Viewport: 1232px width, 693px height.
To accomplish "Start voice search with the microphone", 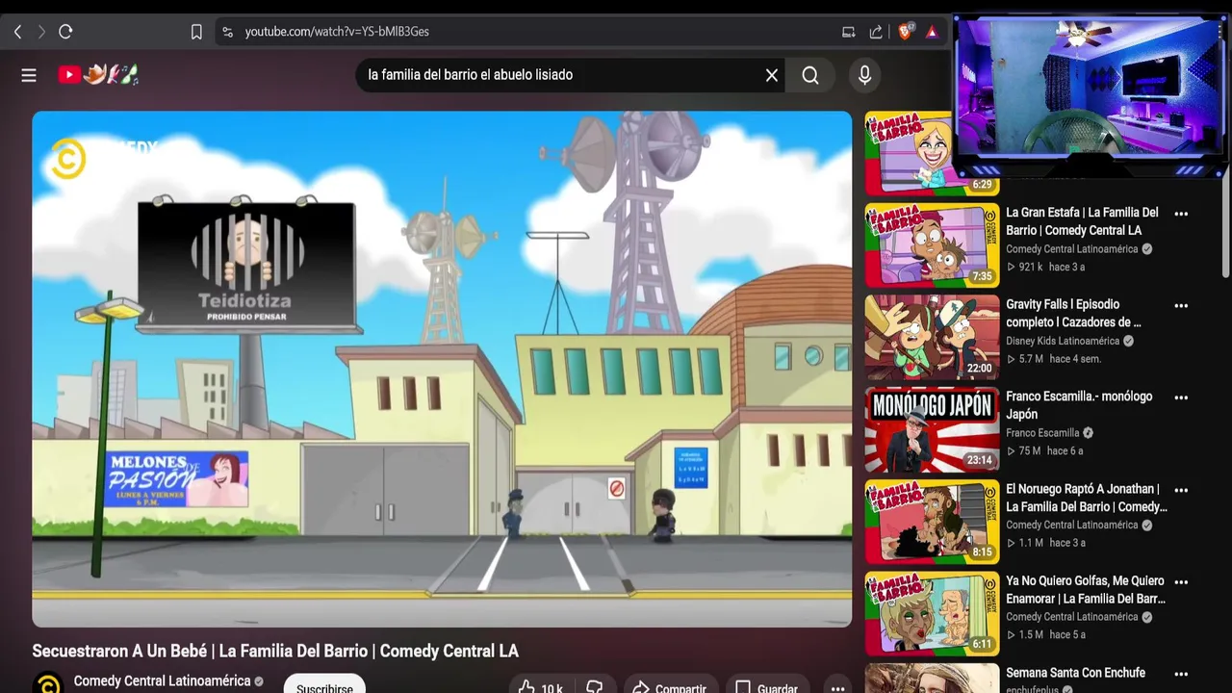I will 864,75.
